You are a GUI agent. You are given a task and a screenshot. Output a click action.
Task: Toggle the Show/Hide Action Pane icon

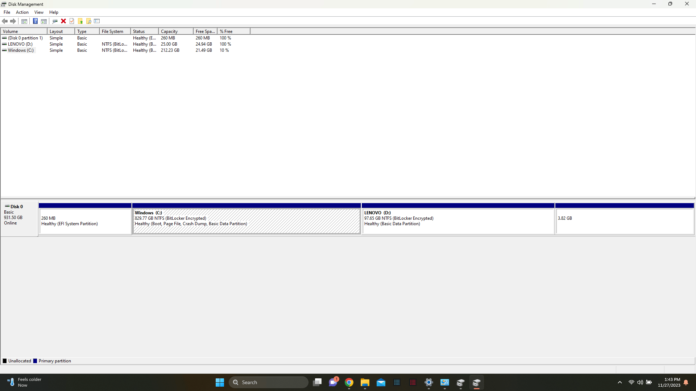tap(44, 21)
